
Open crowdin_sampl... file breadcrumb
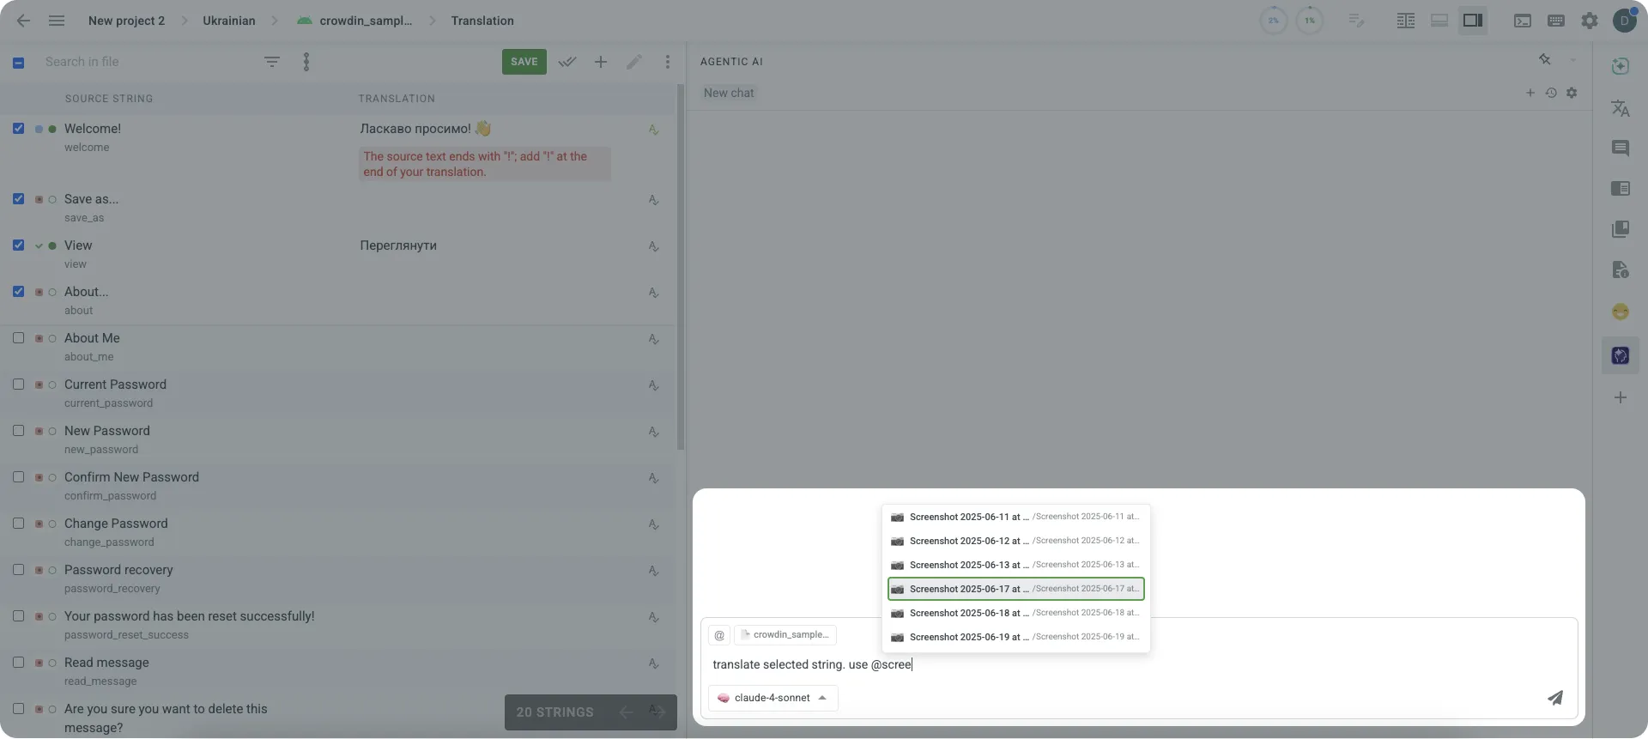click(354, 21)
